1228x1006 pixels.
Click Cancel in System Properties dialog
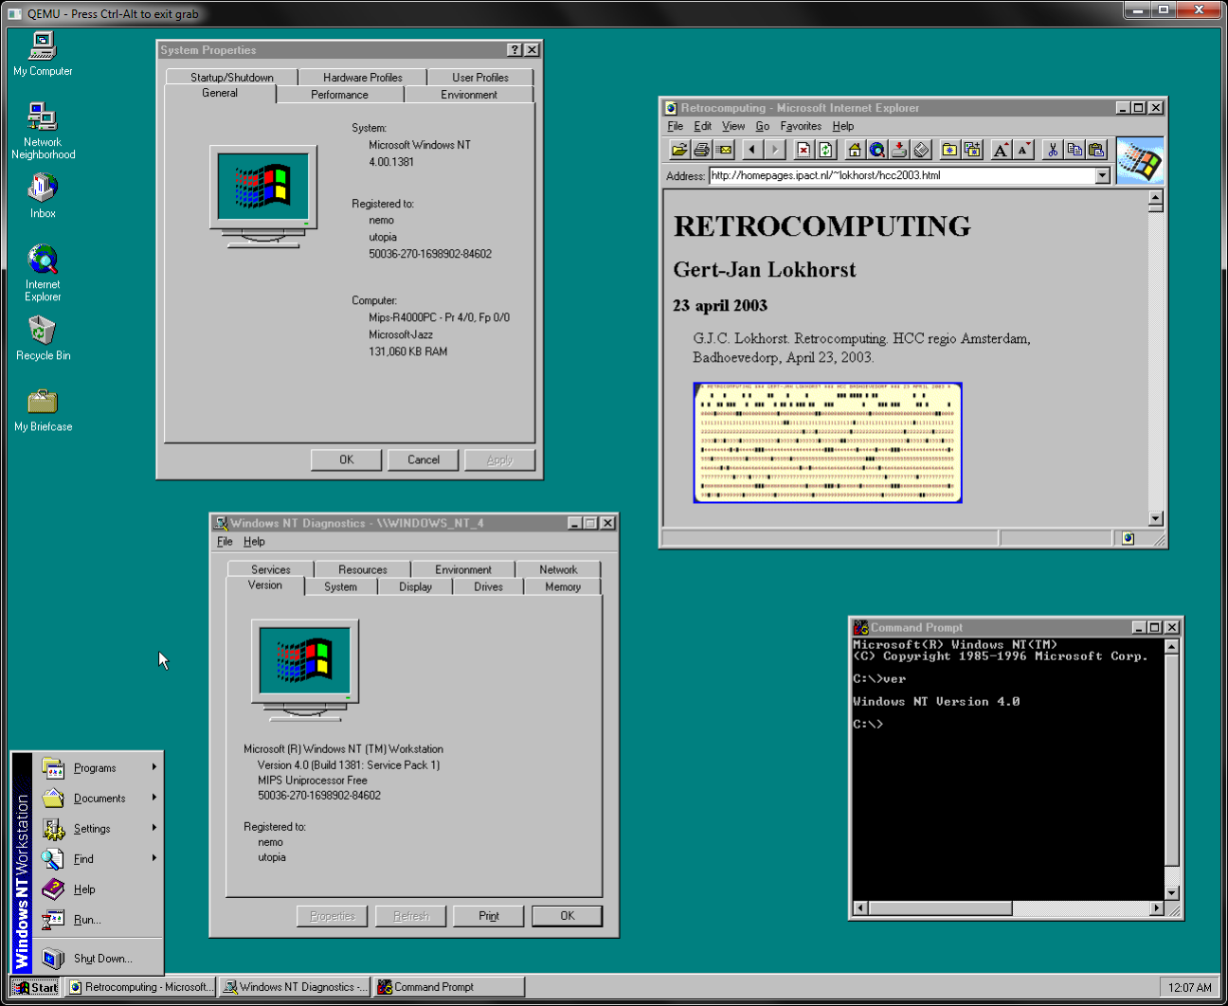pyautogui.click(x=424, y=459)
